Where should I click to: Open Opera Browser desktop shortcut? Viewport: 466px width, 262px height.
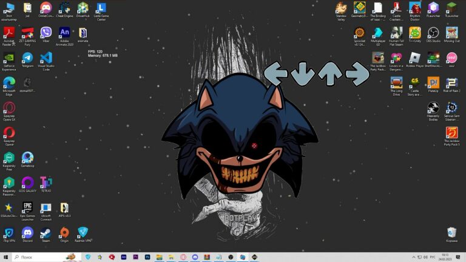[9, 136]
